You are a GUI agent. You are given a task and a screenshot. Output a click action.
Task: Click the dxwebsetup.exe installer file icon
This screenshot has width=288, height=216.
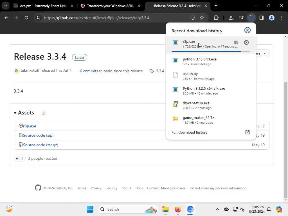tap(175, 104)
